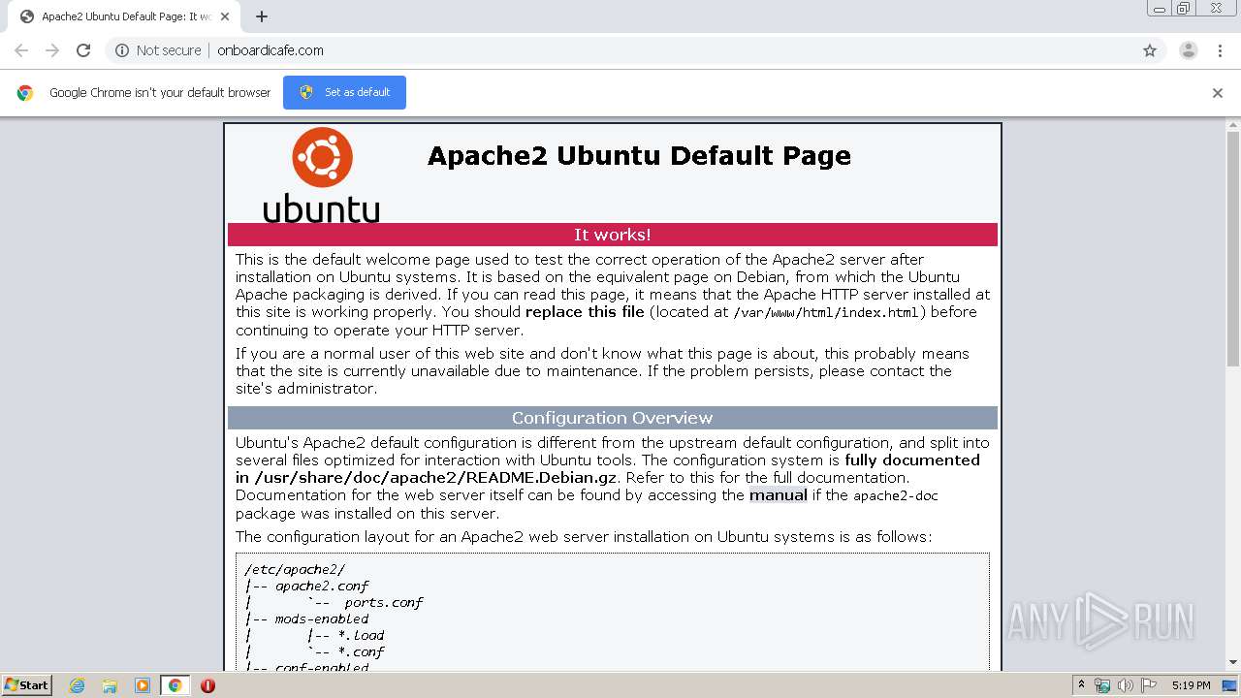Click the 5:19 PM system clock

pos(1191,685)
